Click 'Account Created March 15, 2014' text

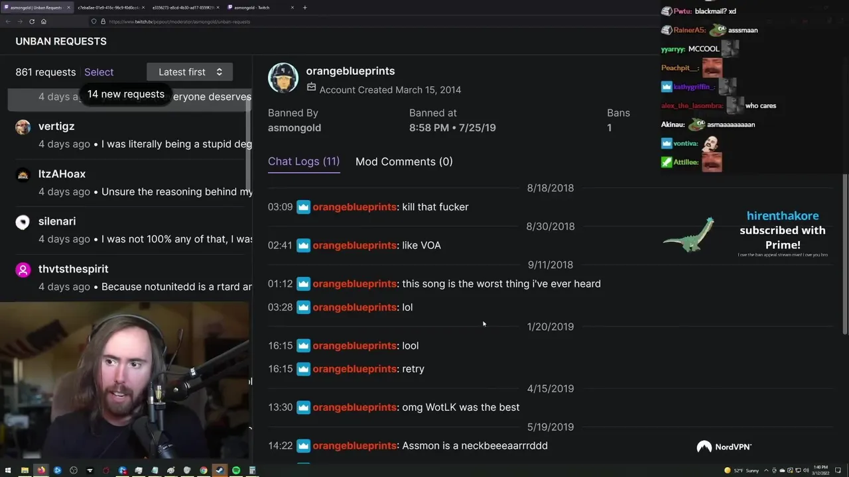[390, 89]
